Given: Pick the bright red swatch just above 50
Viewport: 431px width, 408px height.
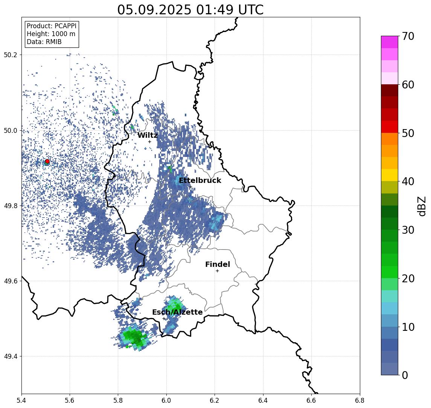Looking at the screenshot, I should tap(390, 127).
